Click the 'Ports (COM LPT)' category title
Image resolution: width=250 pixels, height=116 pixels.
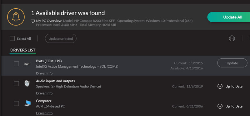49,61
